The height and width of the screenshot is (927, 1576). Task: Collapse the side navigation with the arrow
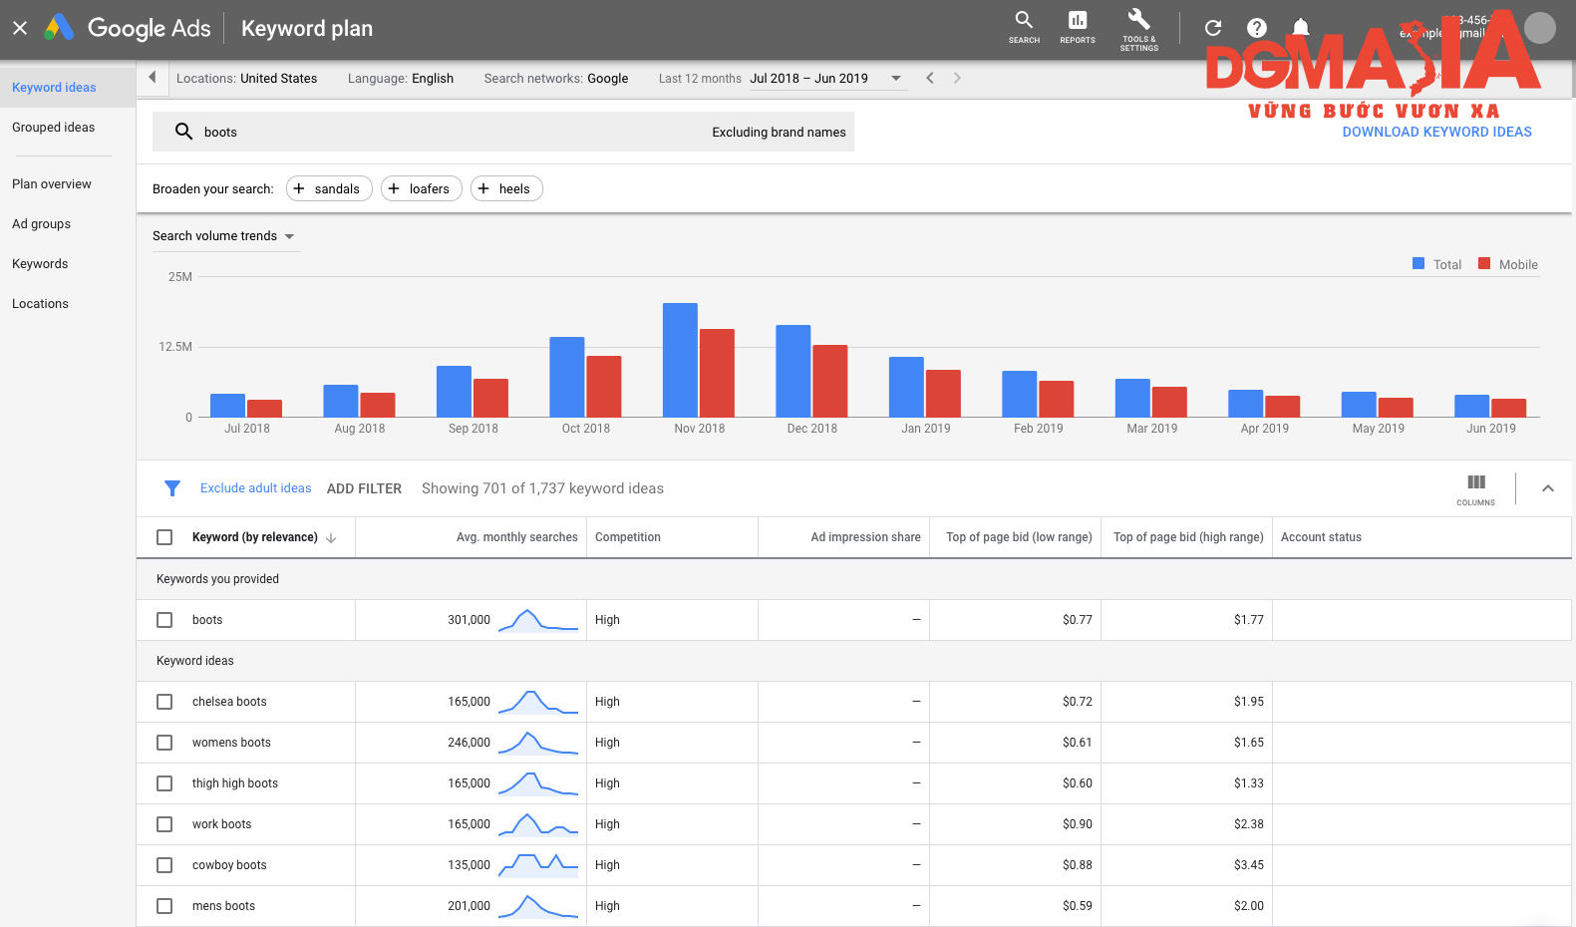(152, 78)
